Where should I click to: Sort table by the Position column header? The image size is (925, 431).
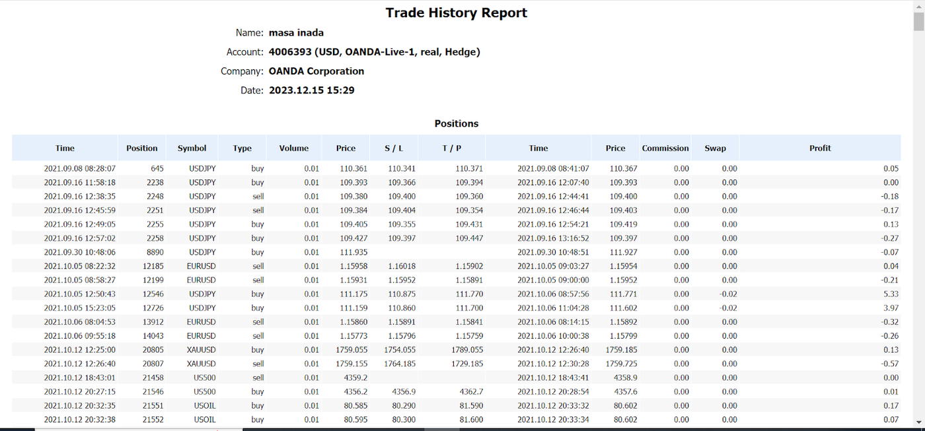tap(141, 148)
